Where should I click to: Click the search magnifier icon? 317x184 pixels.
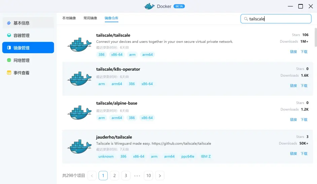pos(246,19)
